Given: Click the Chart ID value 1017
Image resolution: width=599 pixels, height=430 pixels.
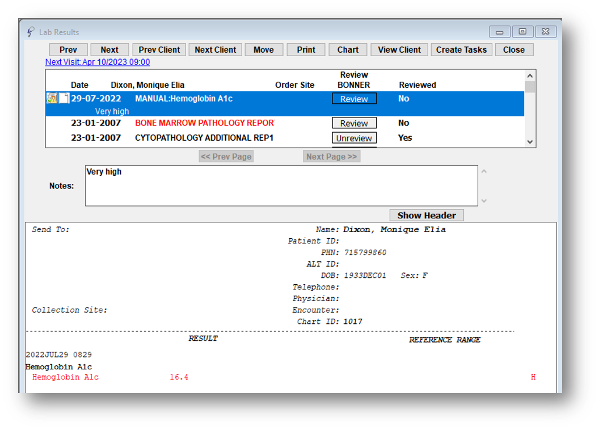Looking at the screenshot, I should [x=353, y=322].
